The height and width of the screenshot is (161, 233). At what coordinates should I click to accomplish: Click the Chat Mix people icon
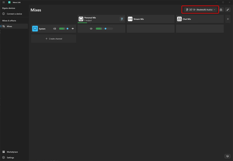point(179,19)
